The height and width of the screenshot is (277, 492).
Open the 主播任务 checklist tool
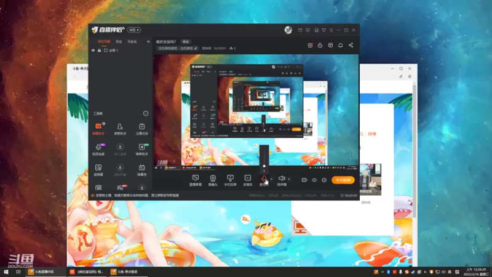click(x=142, y=129)
